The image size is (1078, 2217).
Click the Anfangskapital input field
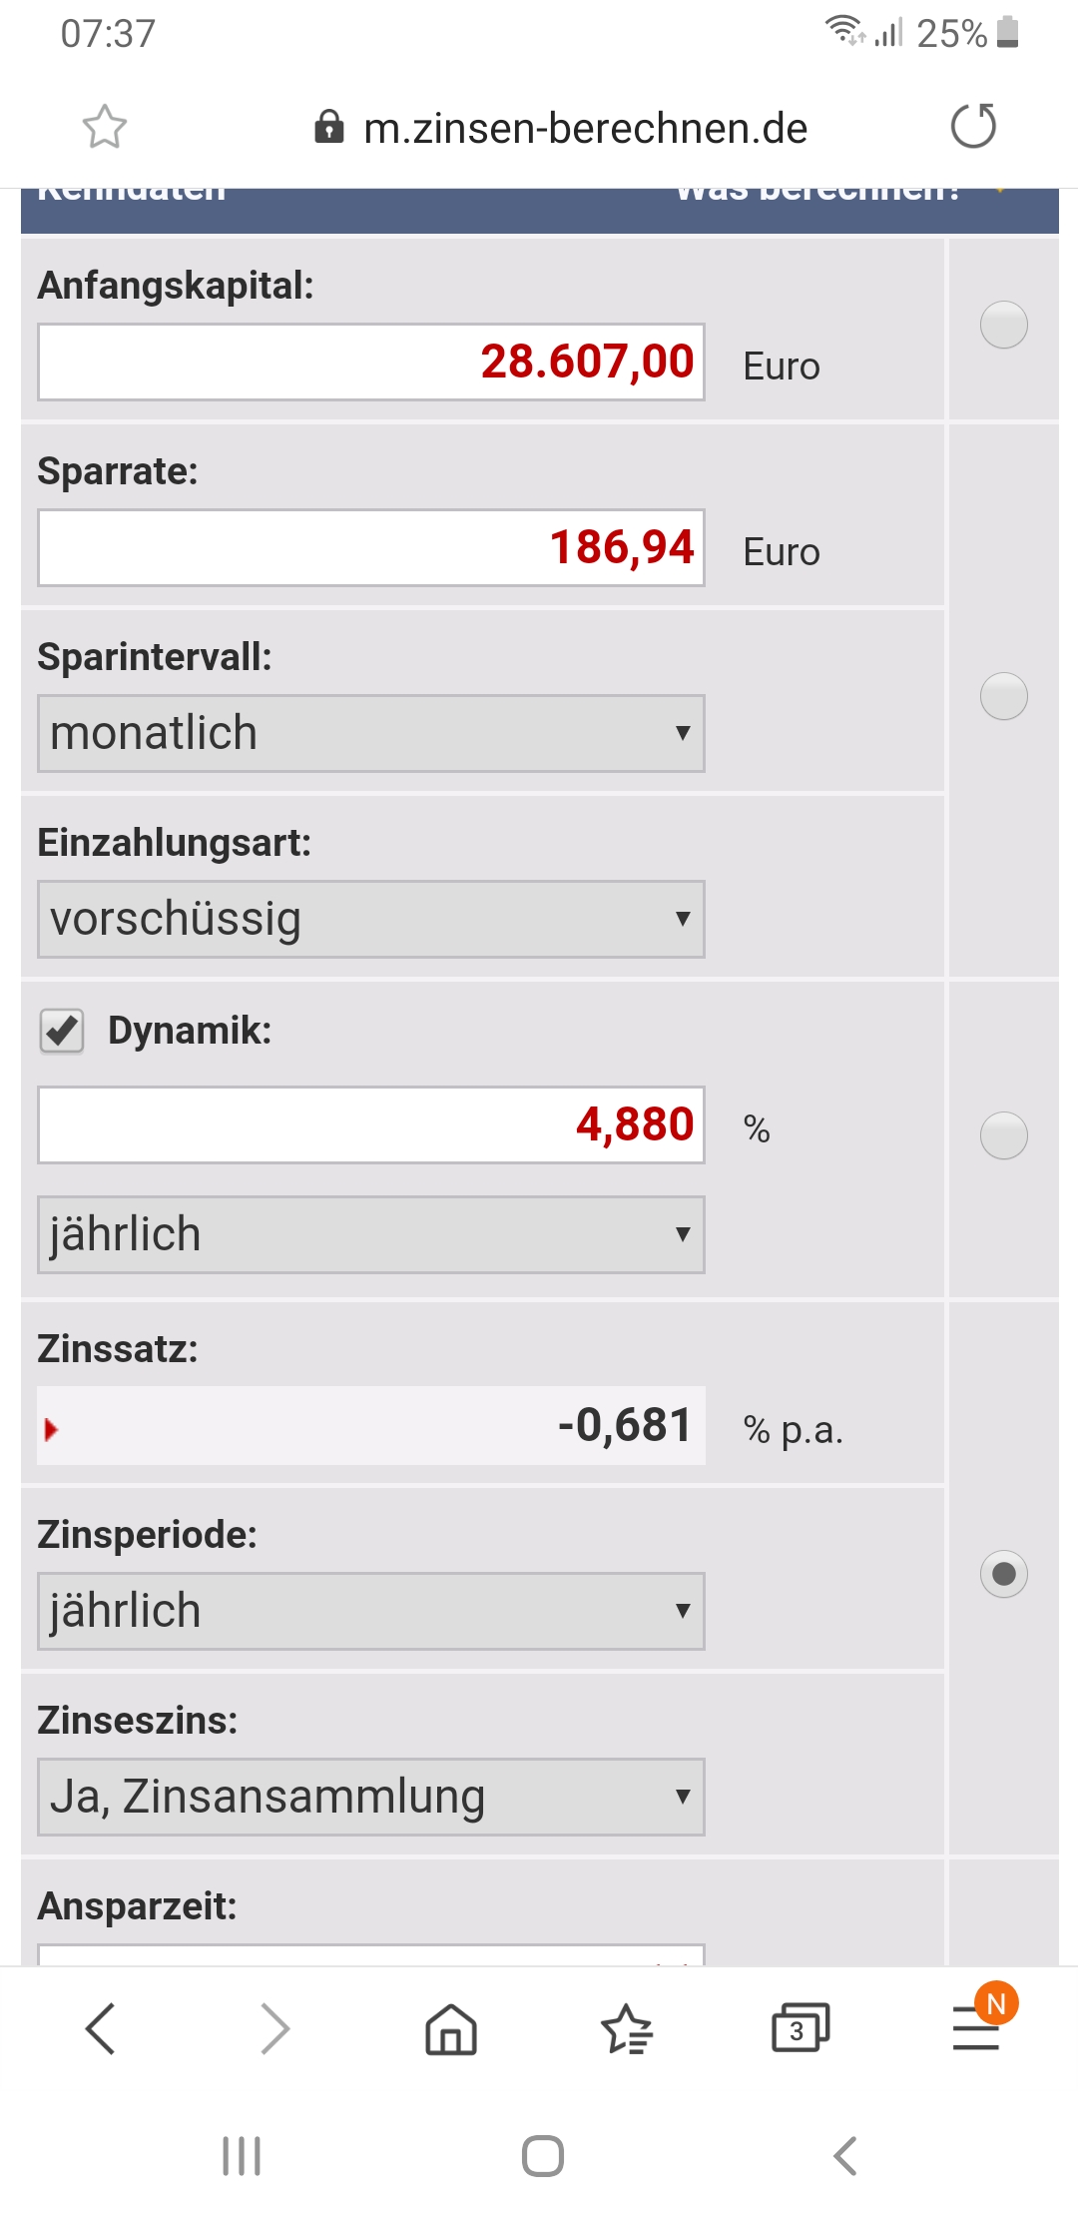pyautogui.click(x=371, y=362)
